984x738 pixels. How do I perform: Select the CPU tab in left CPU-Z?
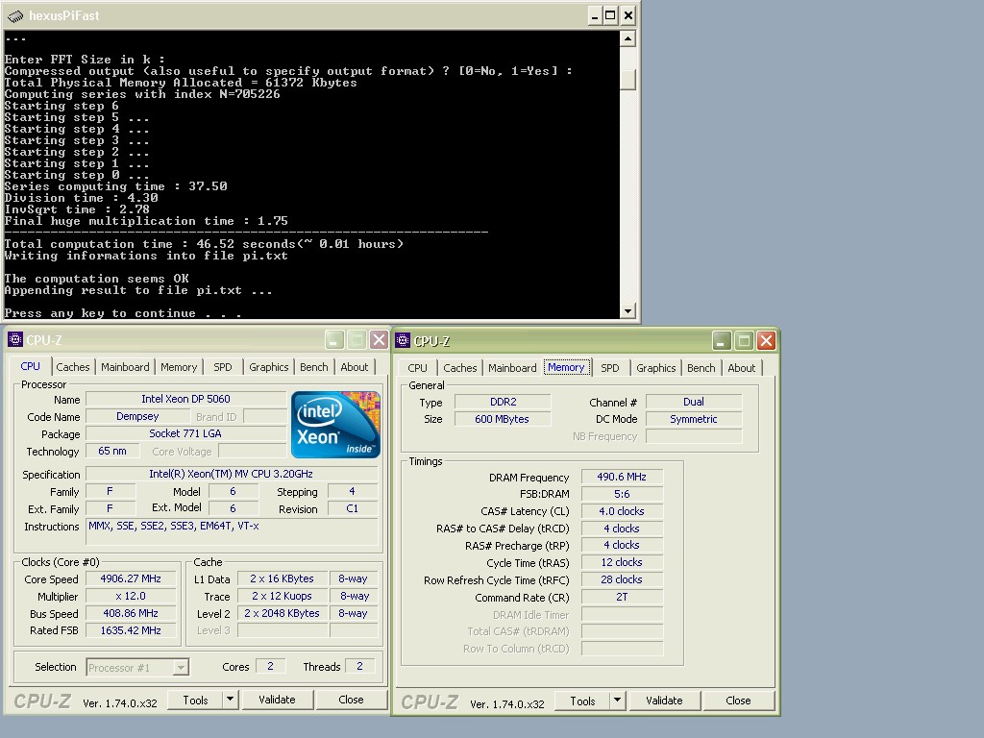tap(30, 366)
